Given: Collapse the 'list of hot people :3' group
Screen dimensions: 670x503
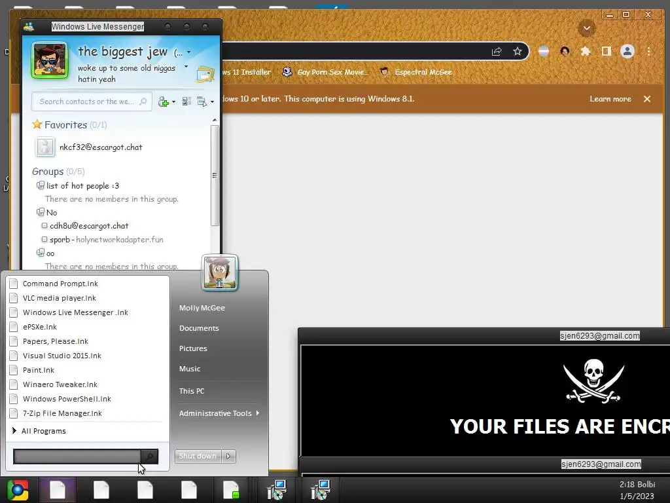Looking at the screenshot, I should click(x=78, y=185).
